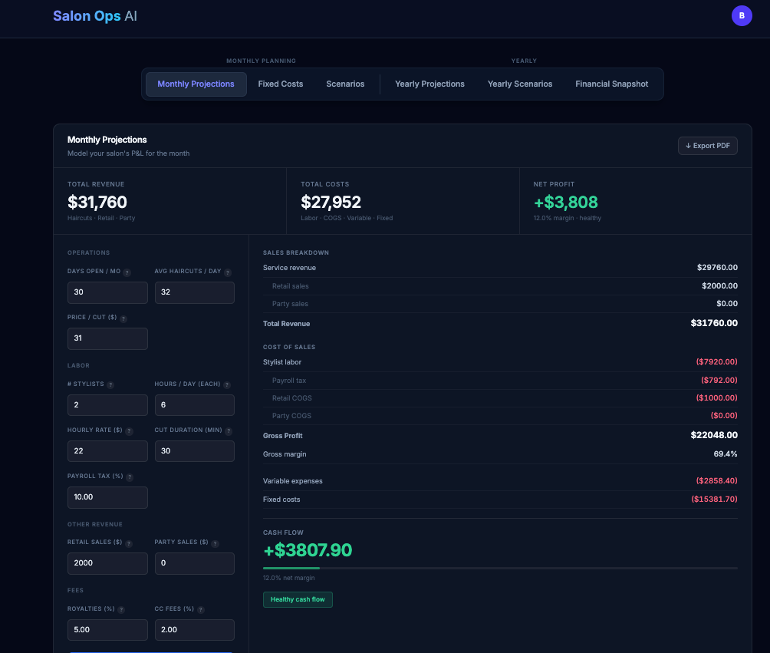This screenshot has width=770, height=653.
Task: Show help icon for # Stylists
Action: tap(110, 385)
